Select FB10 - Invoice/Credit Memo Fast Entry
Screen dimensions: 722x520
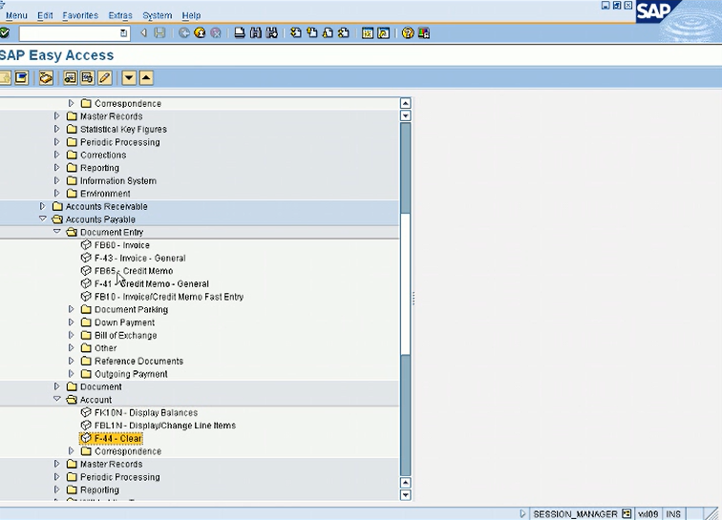point(169,297)
